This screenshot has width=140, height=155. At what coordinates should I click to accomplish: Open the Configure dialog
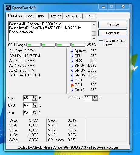113,33
